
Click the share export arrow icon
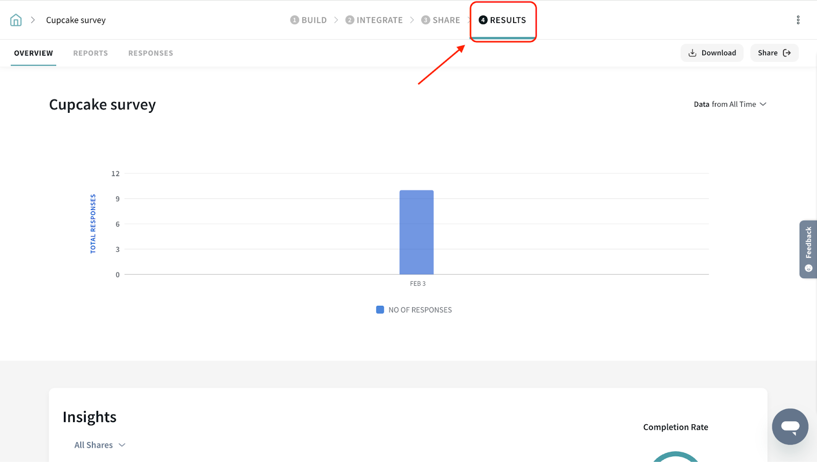click(x=787, y=53)
